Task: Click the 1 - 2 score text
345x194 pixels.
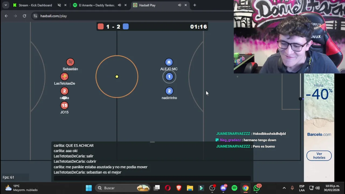Action: pos(113,27)
